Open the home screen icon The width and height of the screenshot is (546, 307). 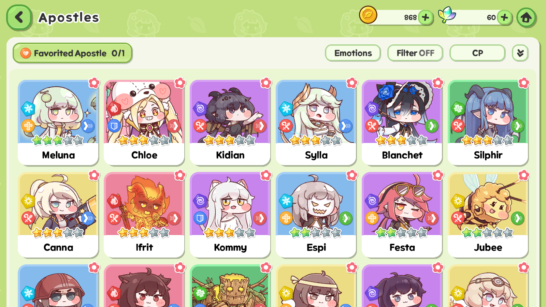click(526, 17)
